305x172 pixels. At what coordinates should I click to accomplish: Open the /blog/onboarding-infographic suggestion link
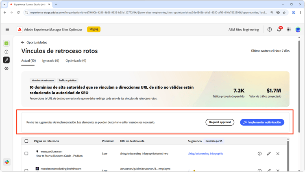[206, 154]
